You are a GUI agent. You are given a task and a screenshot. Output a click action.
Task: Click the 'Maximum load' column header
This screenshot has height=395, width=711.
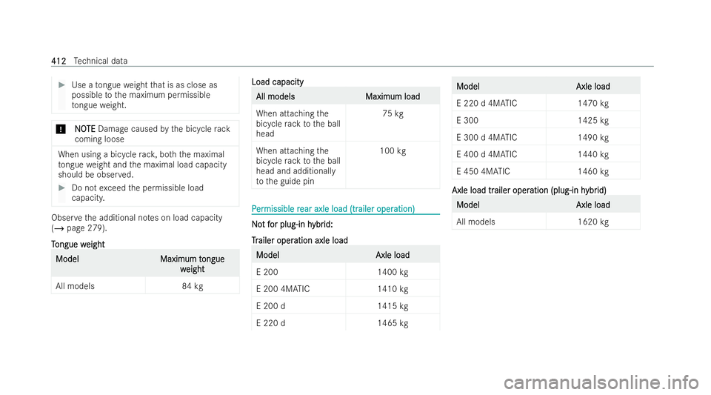[x=393, y=96]
